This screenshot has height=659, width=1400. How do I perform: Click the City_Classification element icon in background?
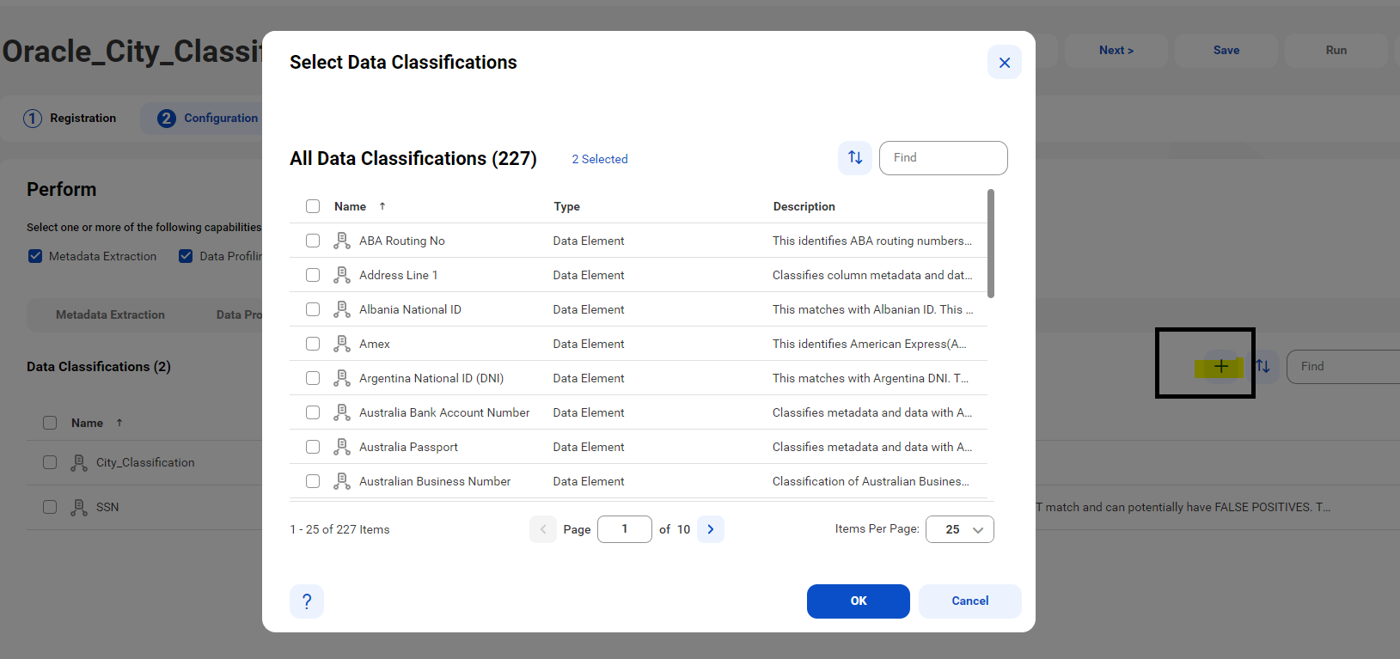tap(79, 463)
